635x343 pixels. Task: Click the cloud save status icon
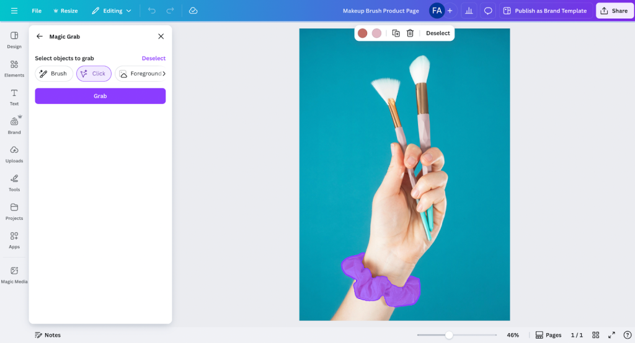pos(193,11)
